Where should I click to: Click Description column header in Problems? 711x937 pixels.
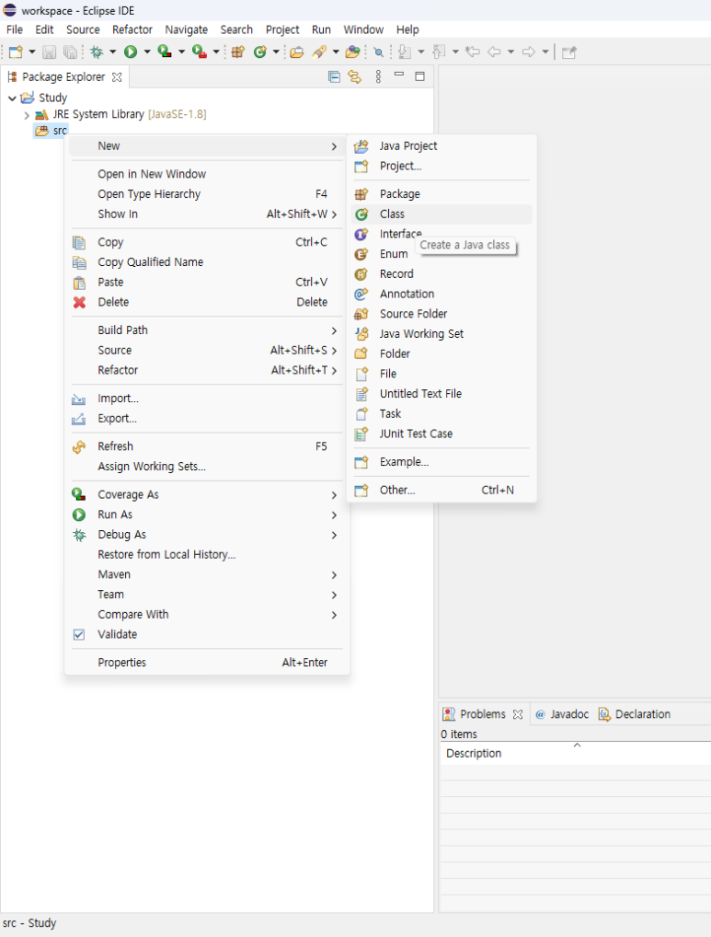pyautogui.click(x=576, y=754)
